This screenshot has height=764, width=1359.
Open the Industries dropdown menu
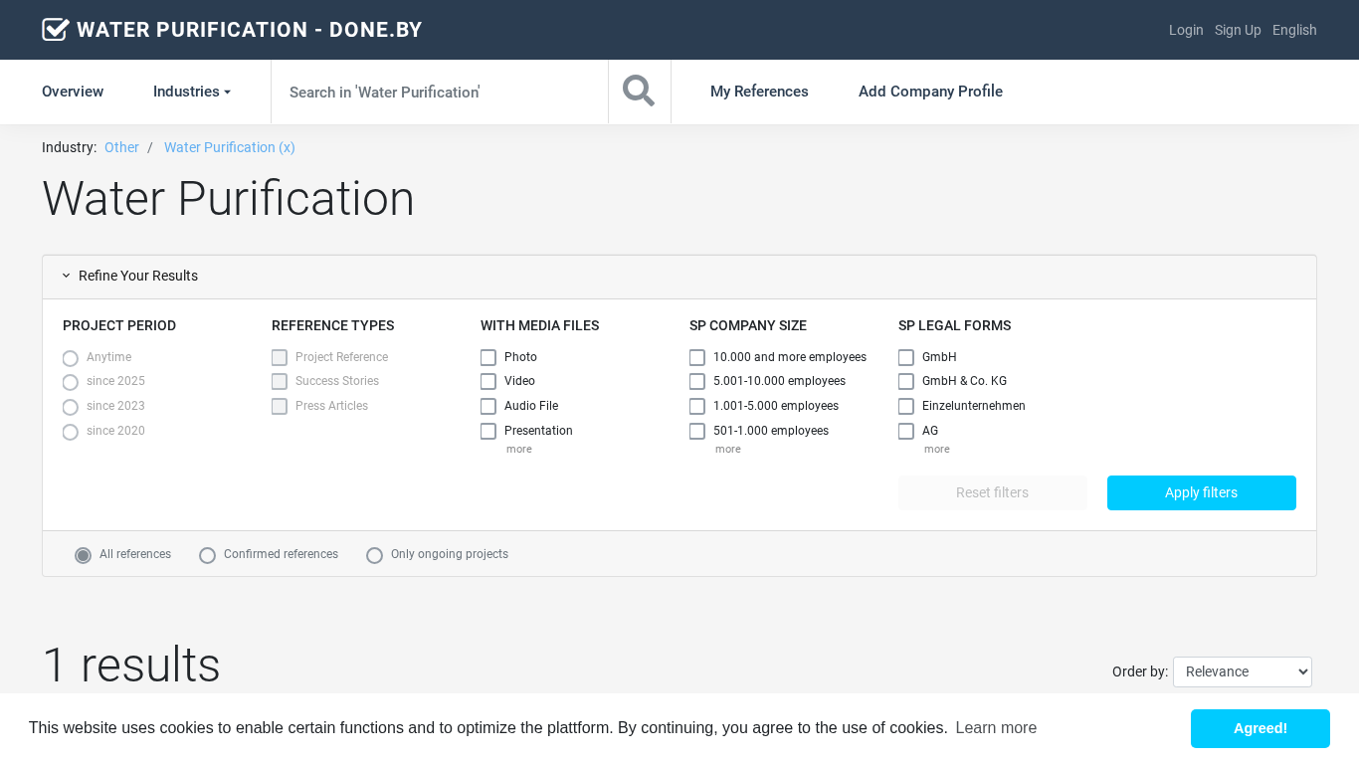point(191,92)
